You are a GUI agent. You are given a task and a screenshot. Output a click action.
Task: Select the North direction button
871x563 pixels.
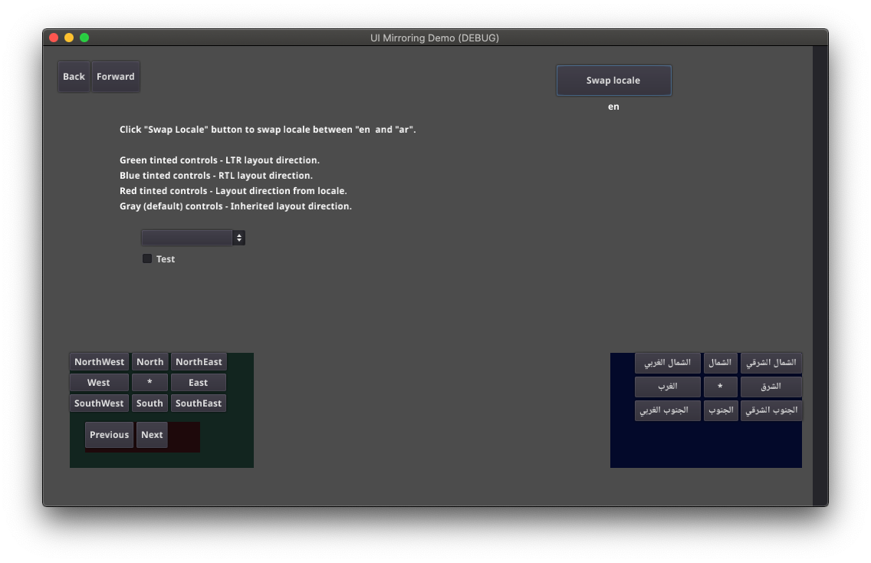(x=150, y=361)
